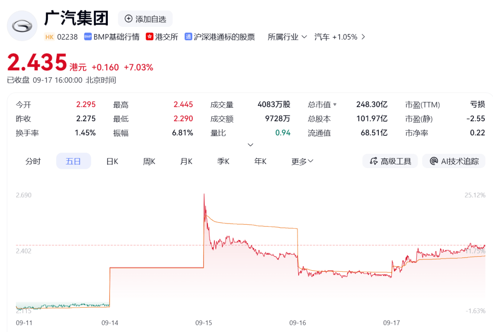Click the 高级工具 tool icon
Screen dimensions: 493x332
(373, 161)
